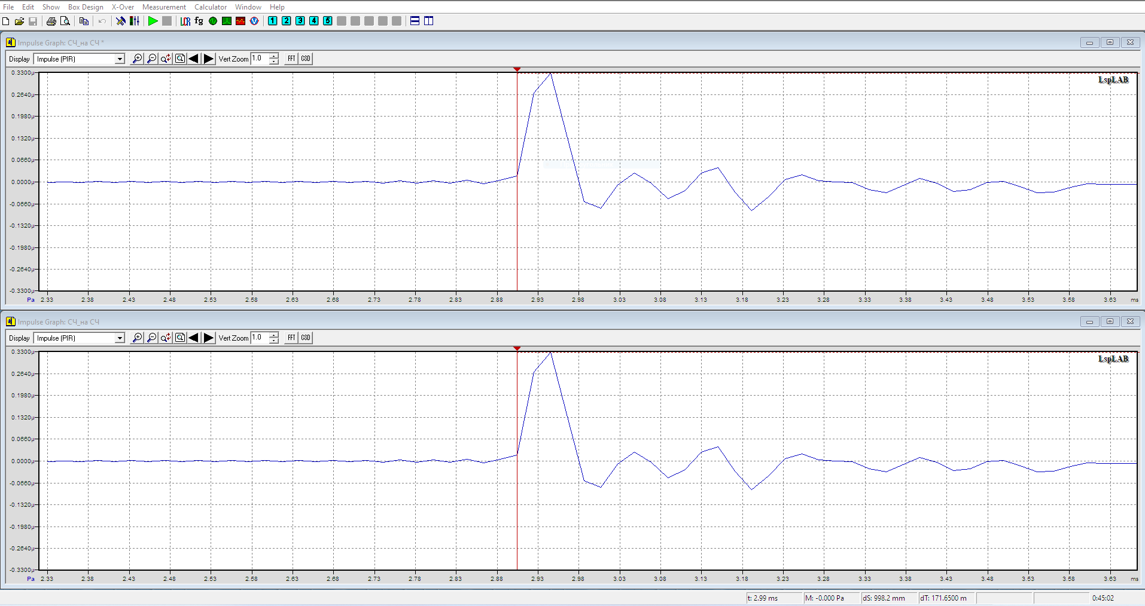The width and height of the screenshot is (1145, 606).
Task: Click the CSD button in bottom graph
Action: [306, 338]
